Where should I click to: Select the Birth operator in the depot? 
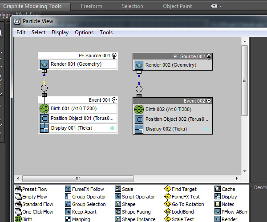[24, 219]
